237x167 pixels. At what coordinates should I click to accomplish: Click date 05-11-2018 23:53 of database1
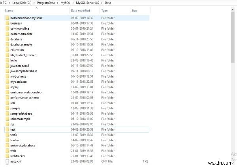[x=82, y=39]
